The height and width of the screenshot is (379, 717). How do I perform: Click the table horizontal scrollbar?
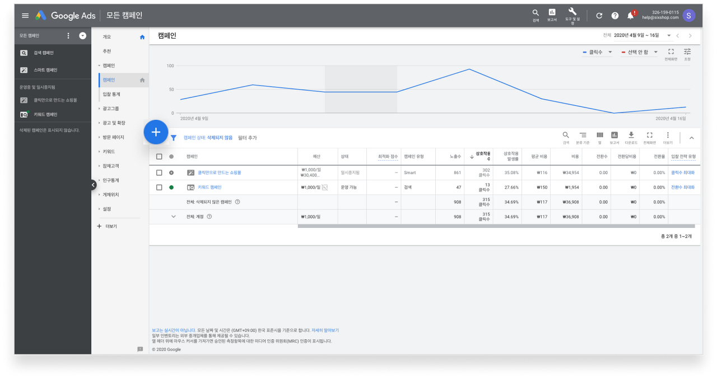pos(496,226)
